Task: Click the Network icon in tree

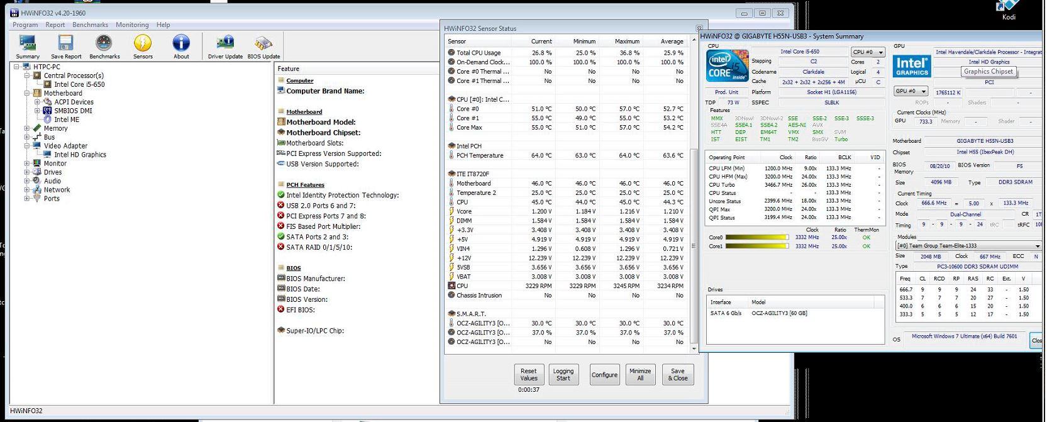Action: coord(37,190)
